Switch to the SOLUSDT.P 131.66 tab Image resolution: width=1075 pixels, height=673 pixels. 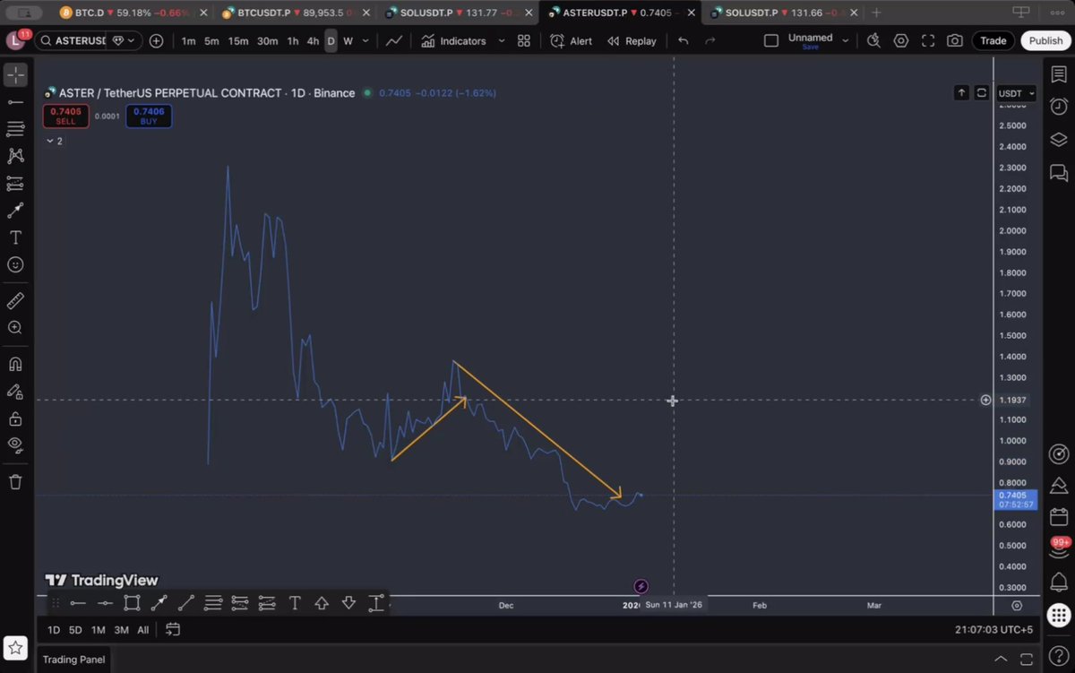pos(783,13)
